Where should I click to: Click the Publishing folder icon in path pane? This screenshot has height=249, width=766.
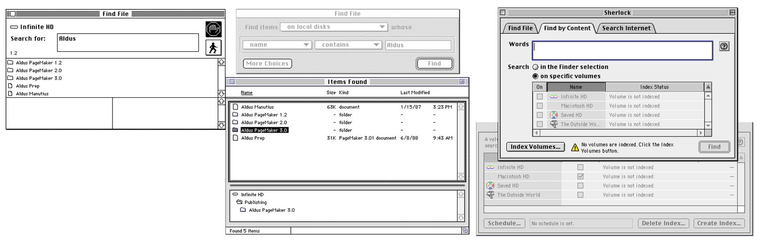[239, 203]
